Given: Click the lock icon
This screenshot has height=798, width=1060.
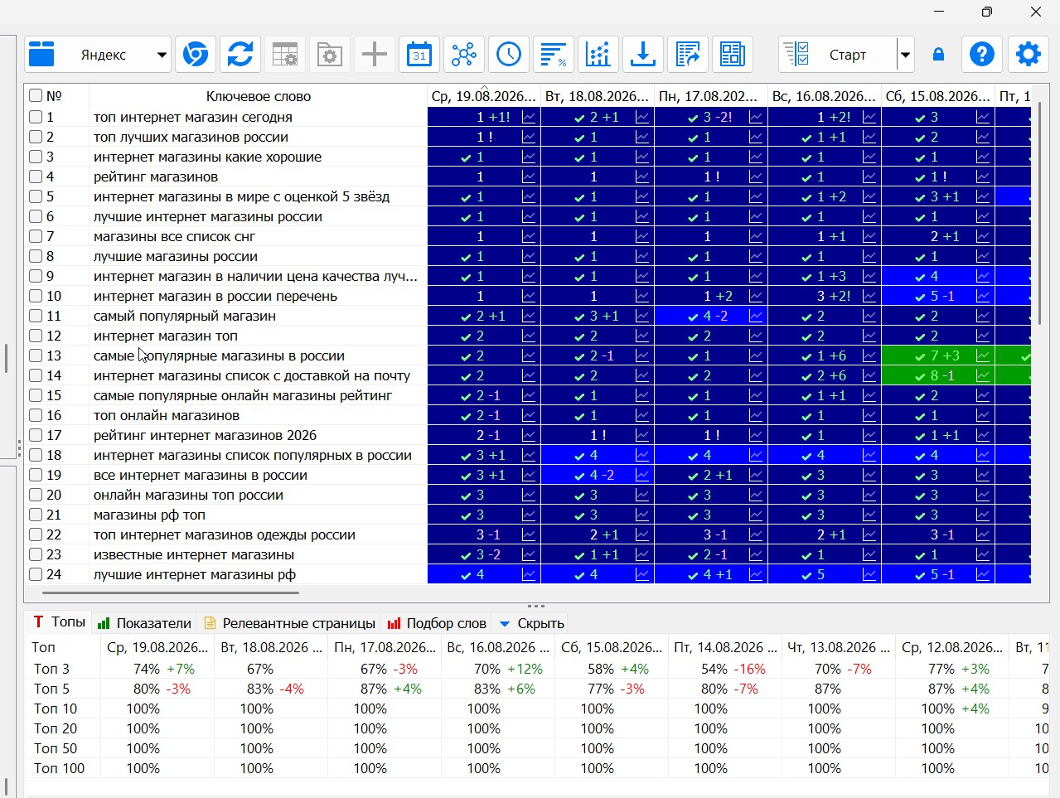Looking at the screenshot, I should coord(938,55).
